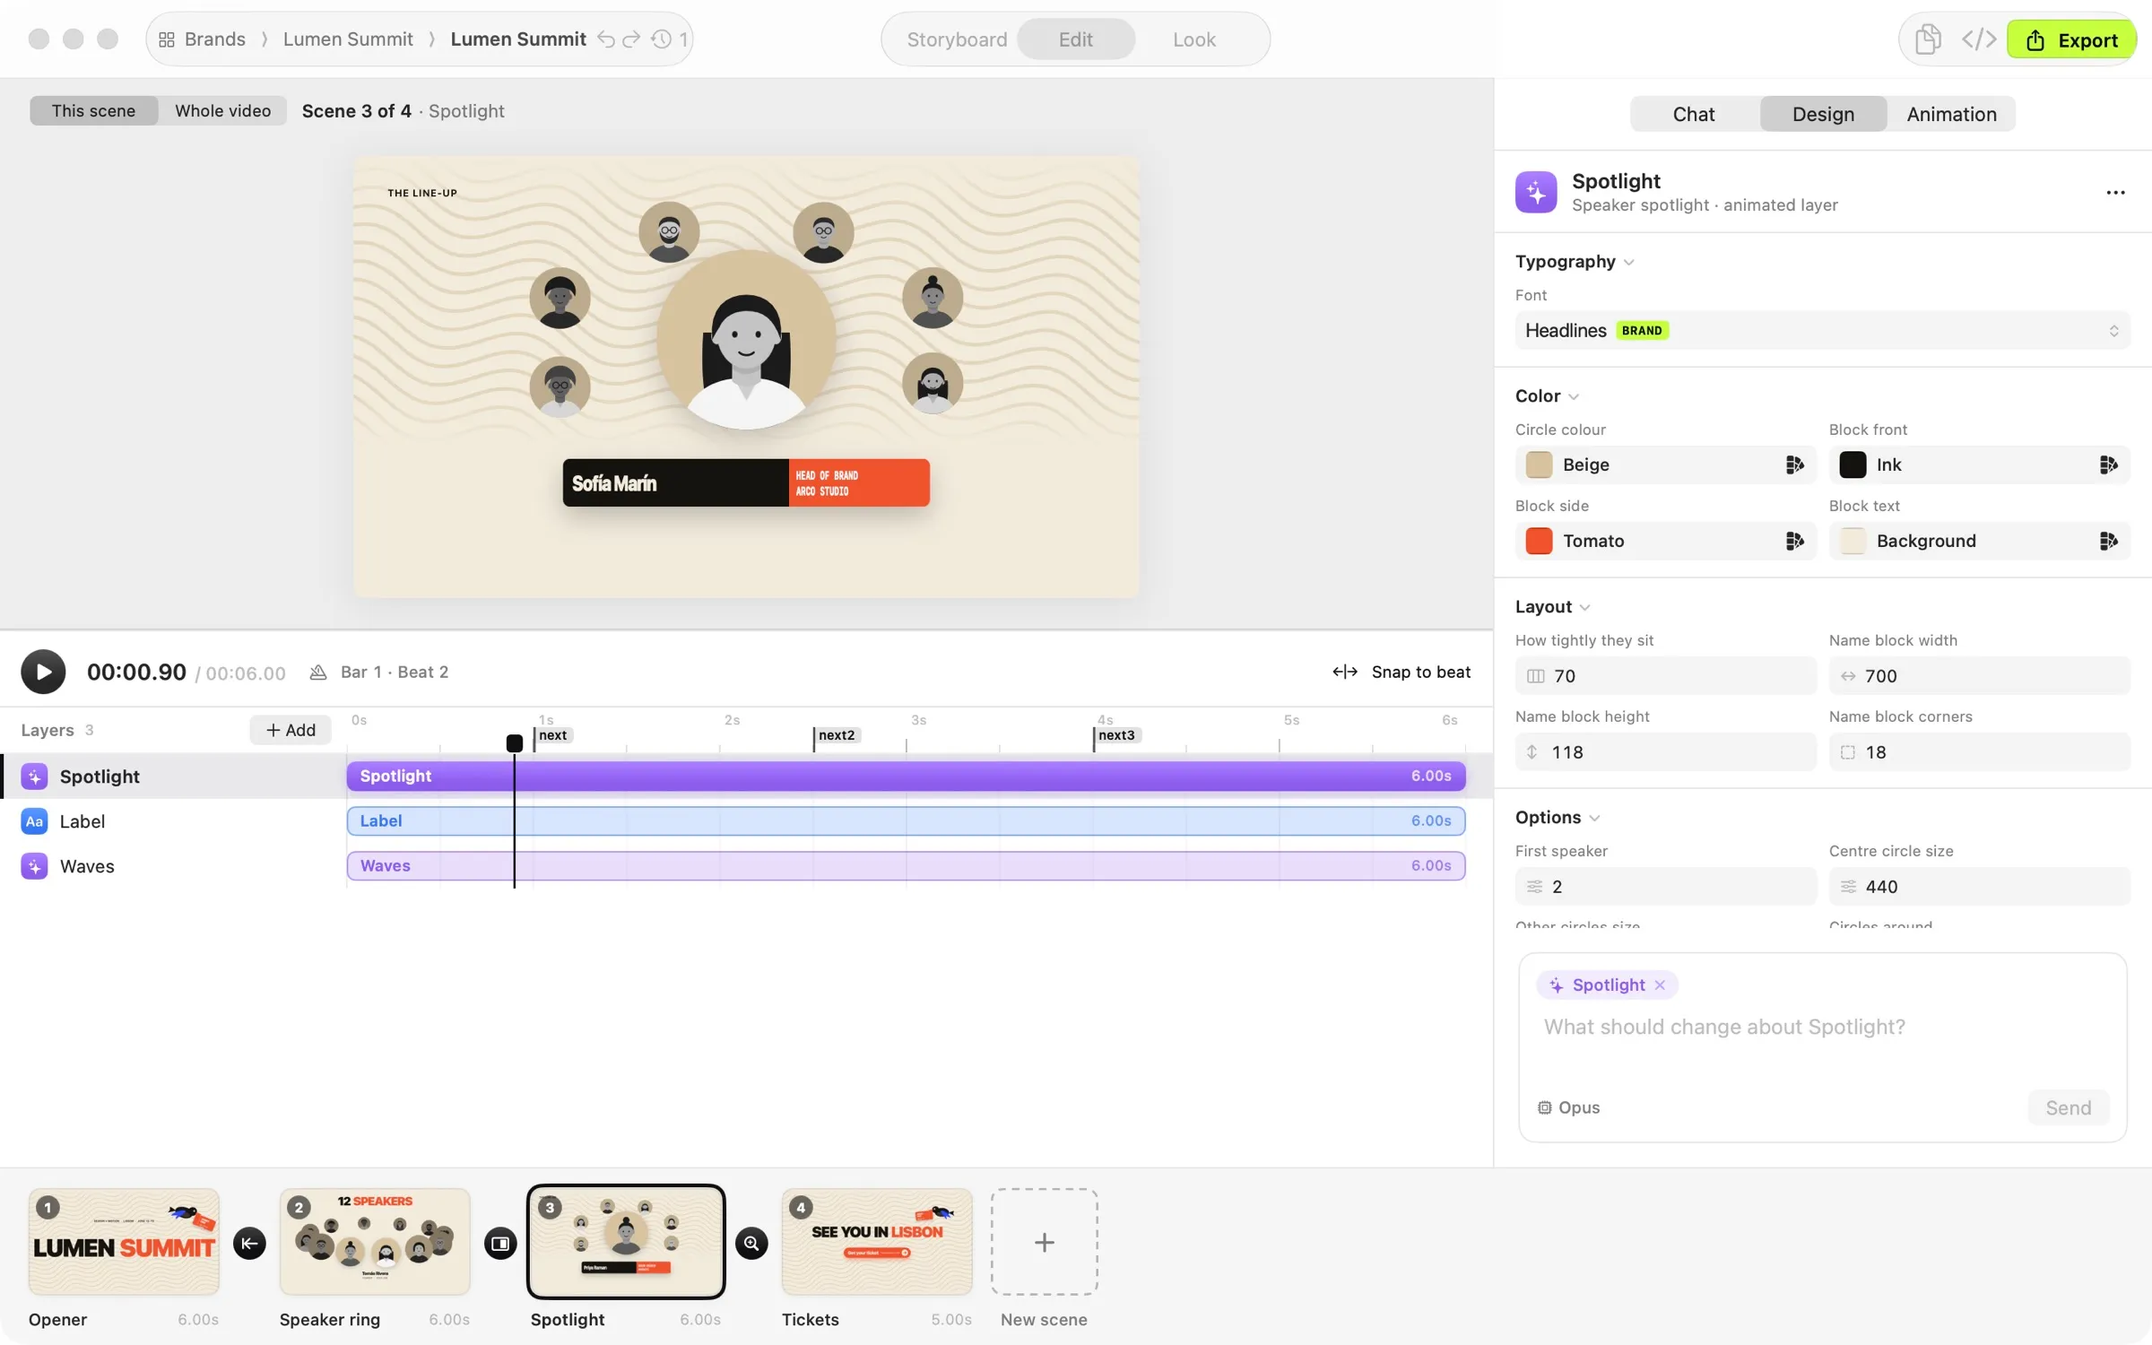Click the Label layer Aa icon
2152x1345 pixels.
click(34, 821)
